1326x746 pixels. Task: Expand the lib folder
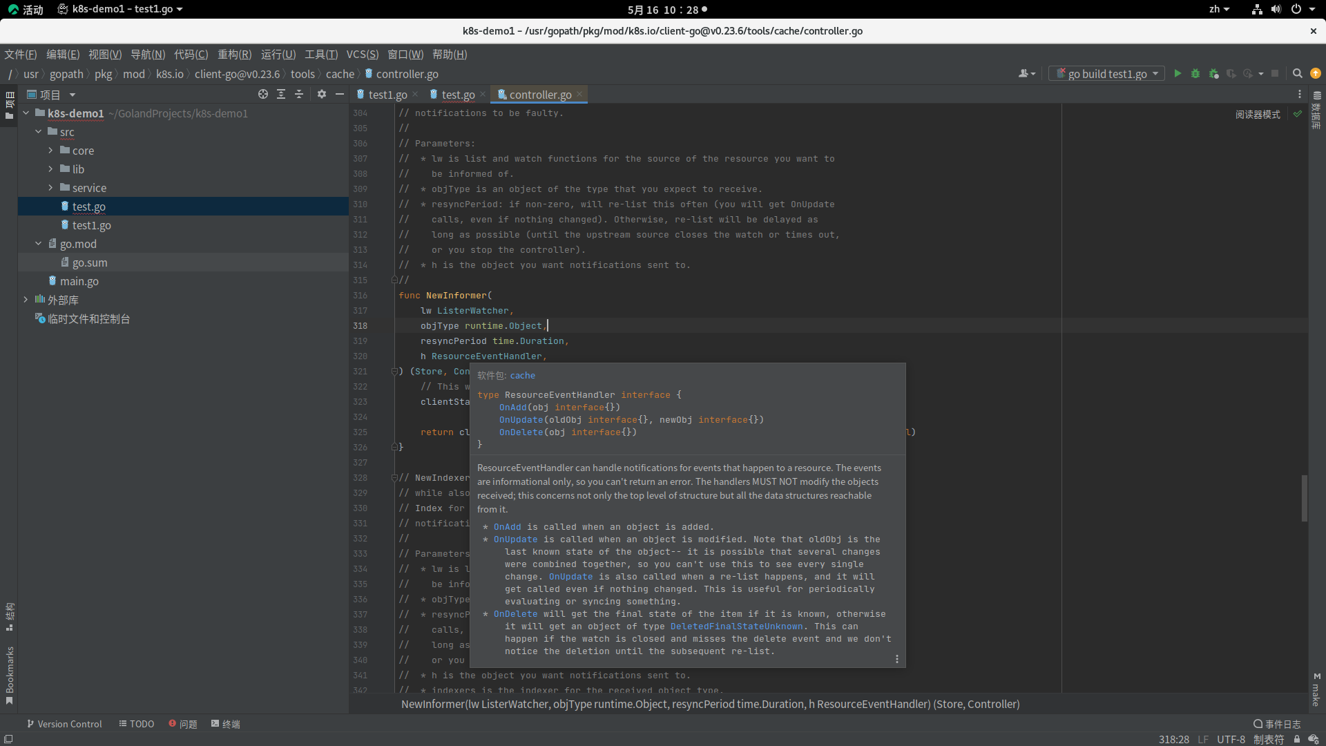[x=50, y=169]
